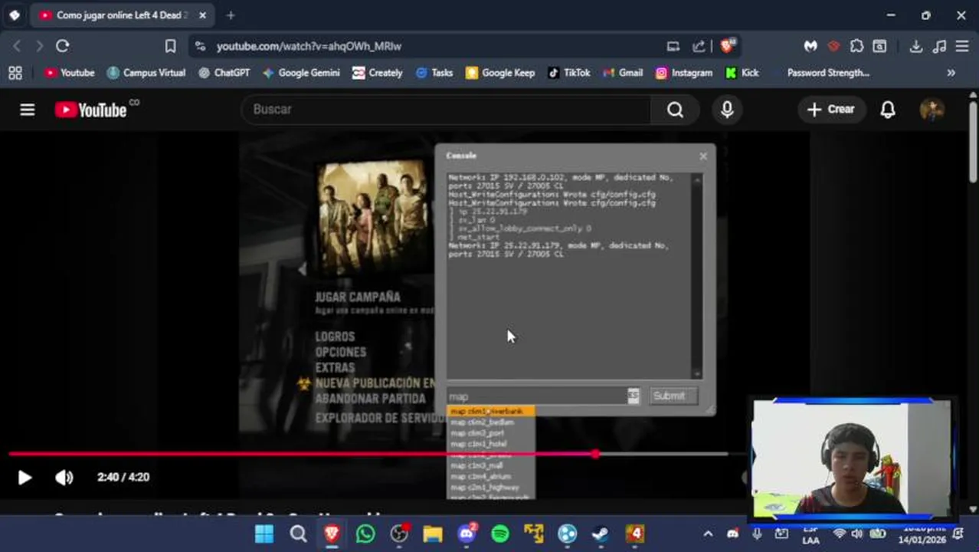Open Left 4 Dead 2 taskbar icon
Image resolution: width=979 pixels, height=552 pixels.
pos(635,534)
